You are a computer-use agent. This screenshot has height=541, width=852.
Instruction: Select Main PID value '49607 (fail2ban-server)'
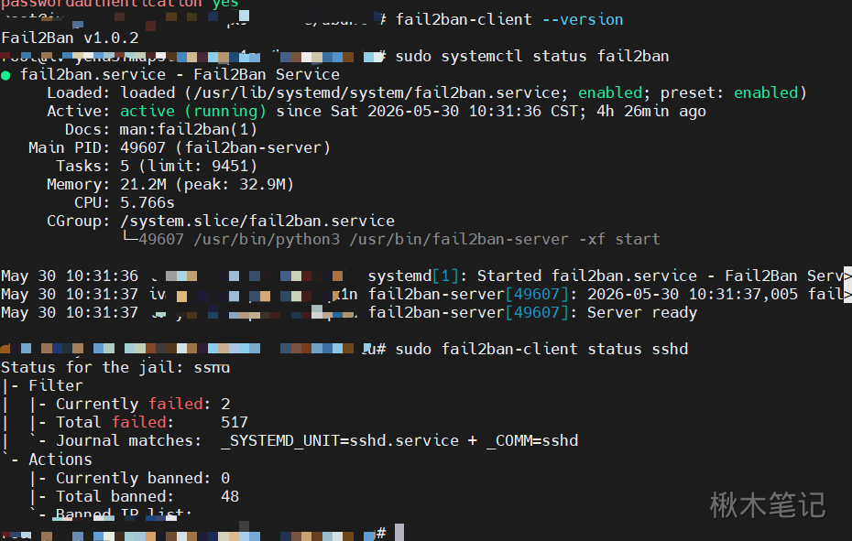(x=225, y=147)
